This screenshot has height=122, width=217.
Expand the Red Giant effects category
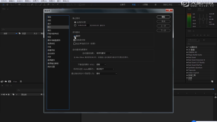187,57
